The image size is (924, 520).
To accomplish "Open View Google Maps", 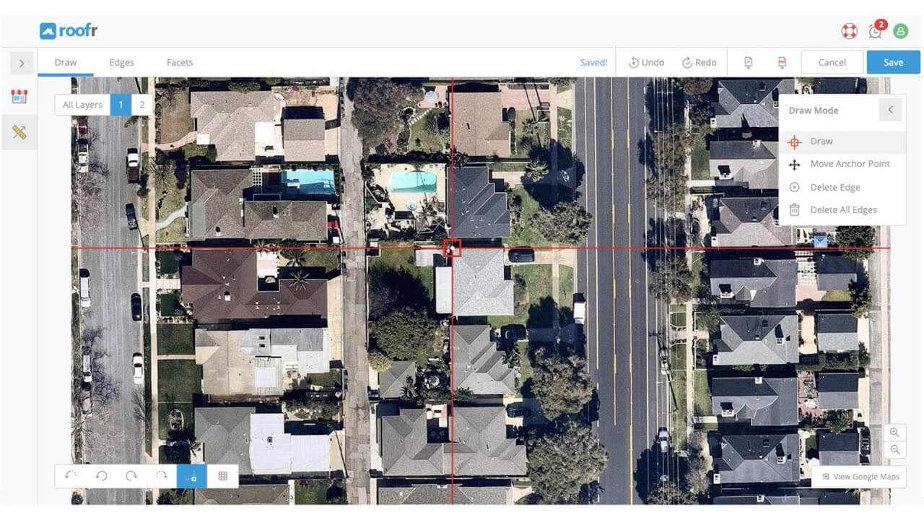I will pos(860,477).
